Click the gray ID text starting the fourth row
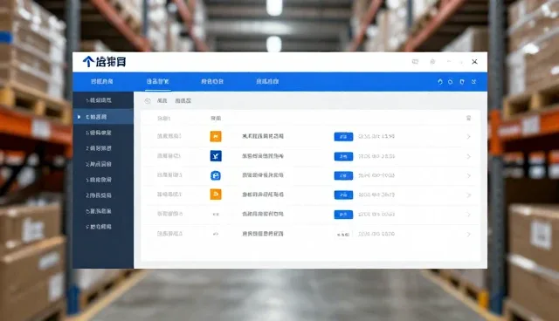559x321 pixels. point(169,195)
